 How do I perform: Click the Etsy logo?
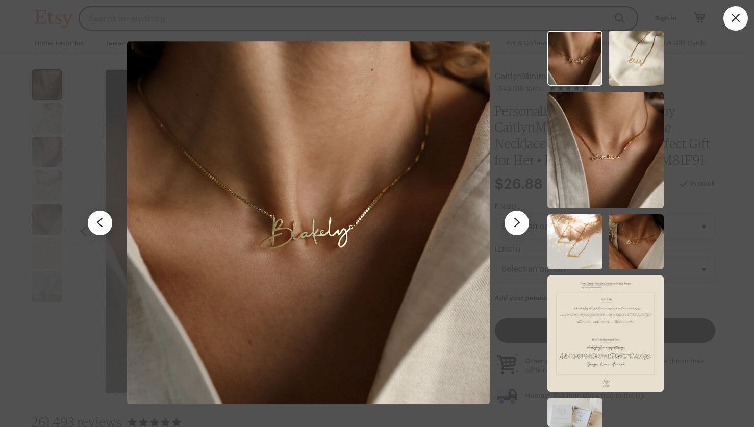[54, 18]
